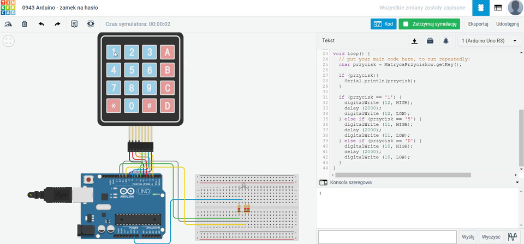Switch to component list view
This screenshot has height=244, width=524.
point(498,8)
